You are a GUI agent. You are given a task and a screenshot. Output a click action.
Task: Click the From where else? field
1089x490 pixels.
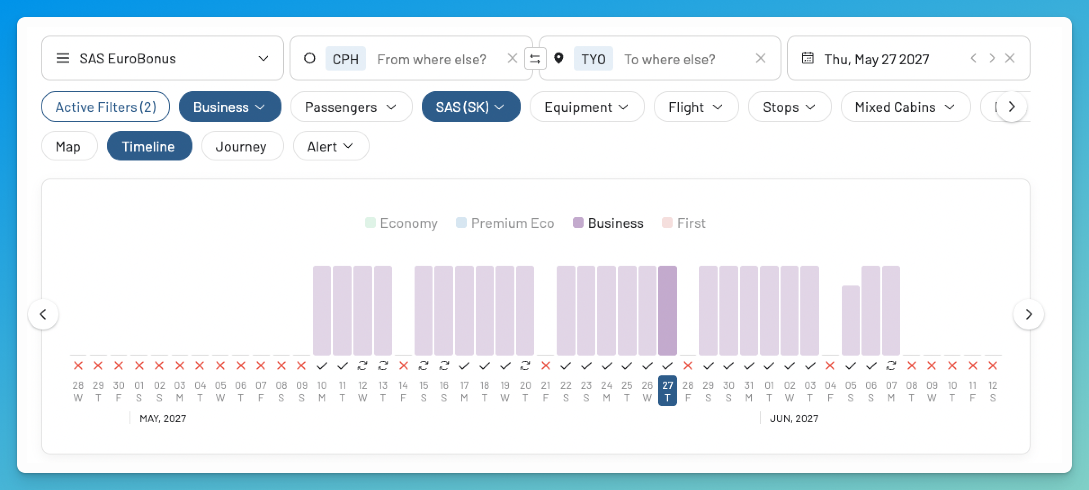tap(432, 59)
